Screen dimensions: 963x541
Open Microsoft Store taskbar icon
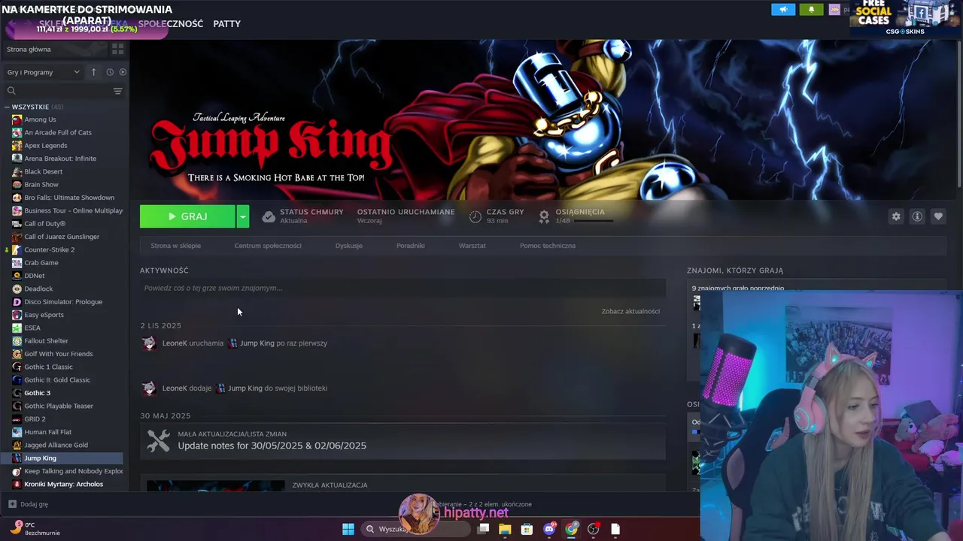click(527, 529)
